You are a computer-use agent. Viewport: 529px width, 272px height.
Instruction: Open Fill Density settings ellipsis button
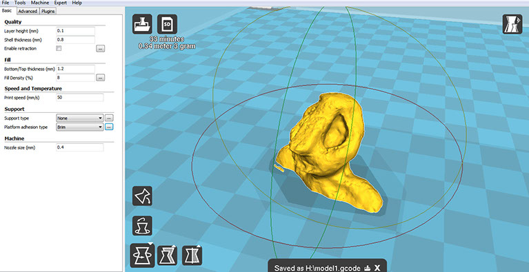[x=100, y=78]
